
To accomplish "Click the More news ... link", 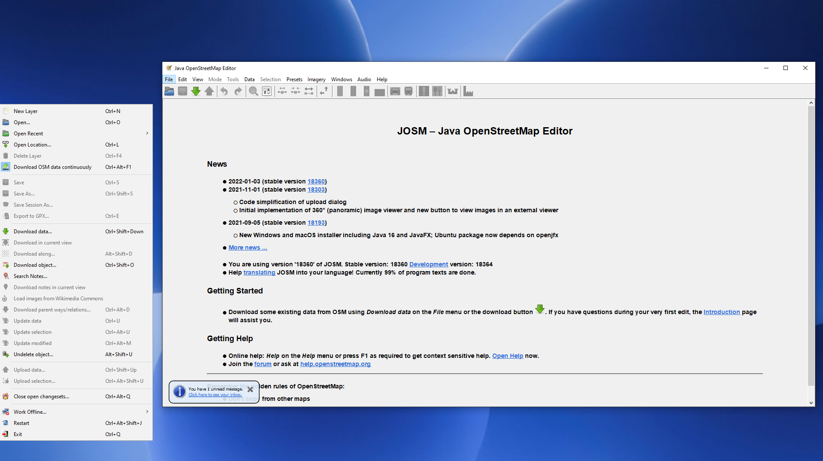I will [248, 247].
